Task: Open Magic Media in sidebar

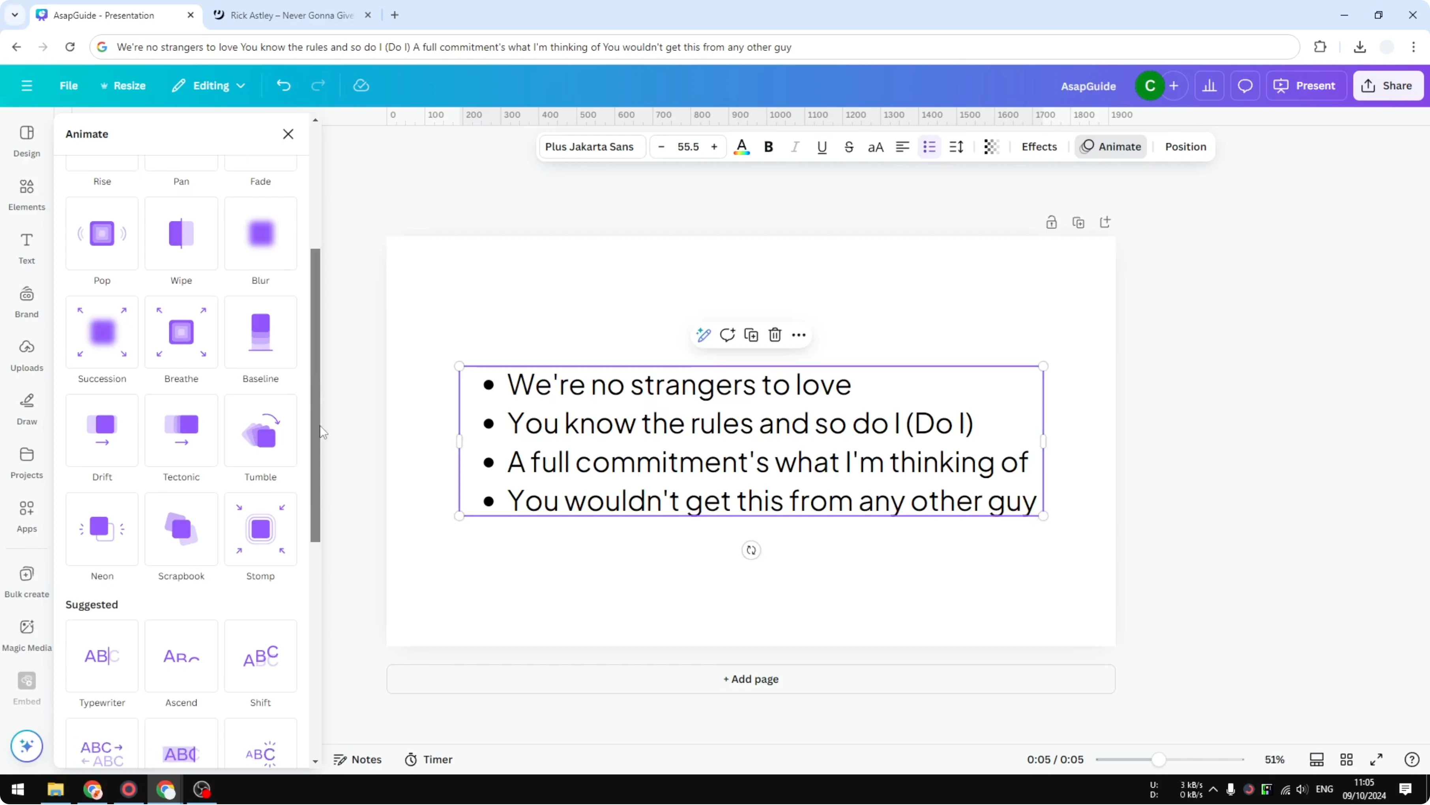Action: click(27, 636)
